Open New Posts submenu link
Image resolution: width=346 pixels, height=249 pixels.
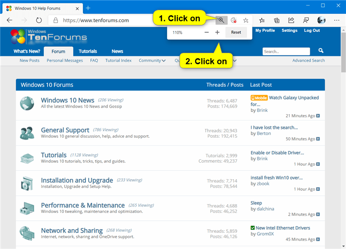click(30, 61)
